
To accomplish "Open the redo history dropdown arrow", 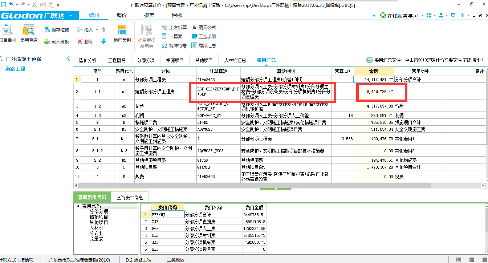I will pos(28,5).
